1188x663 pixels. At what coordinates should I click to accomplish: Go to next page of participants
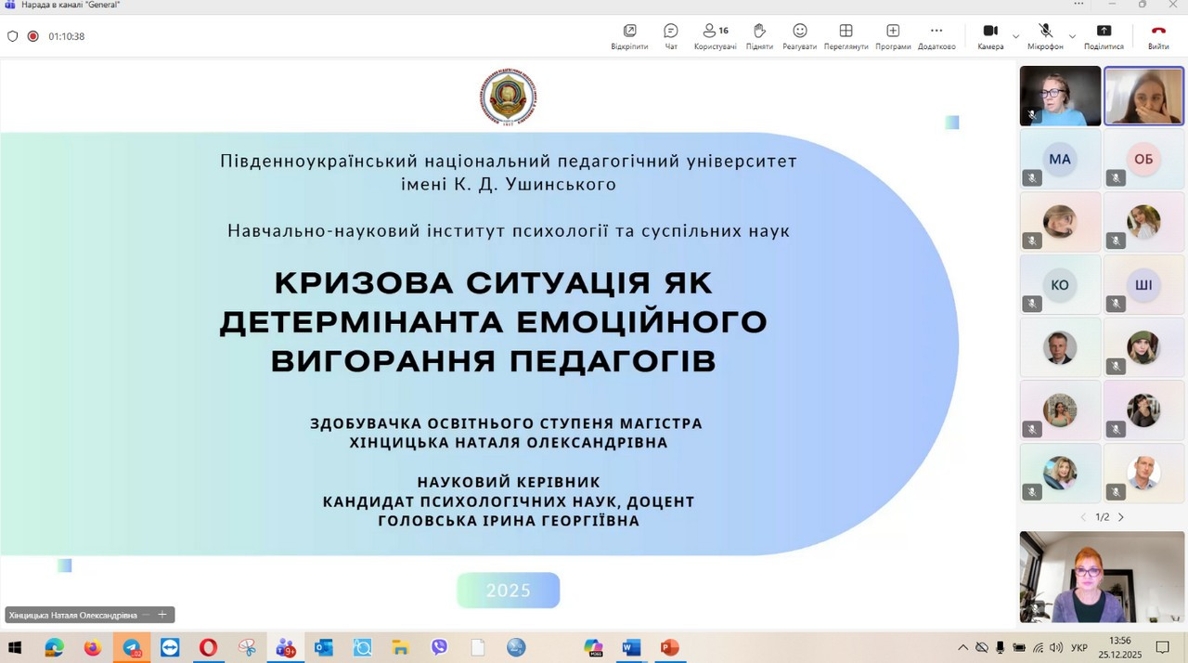coord(1121,517)
